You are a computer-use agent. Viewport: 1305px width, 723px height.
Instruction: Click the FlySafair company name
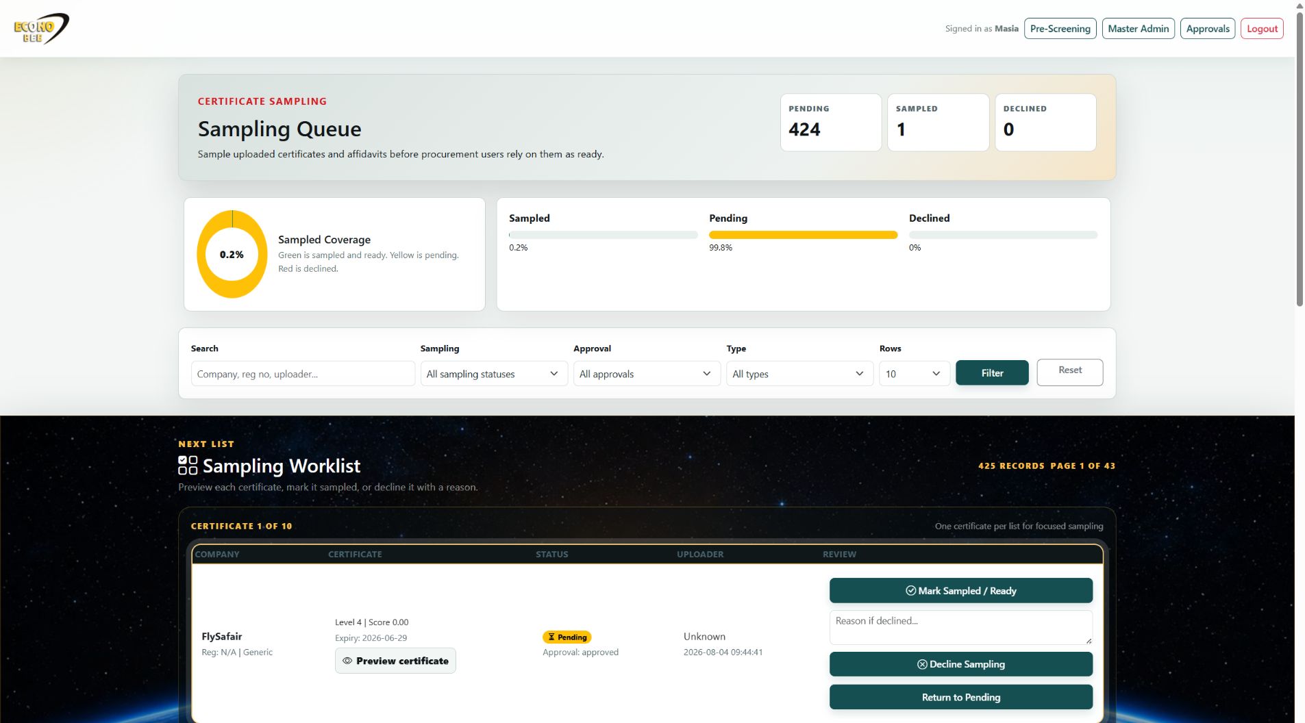click(221, 637)
